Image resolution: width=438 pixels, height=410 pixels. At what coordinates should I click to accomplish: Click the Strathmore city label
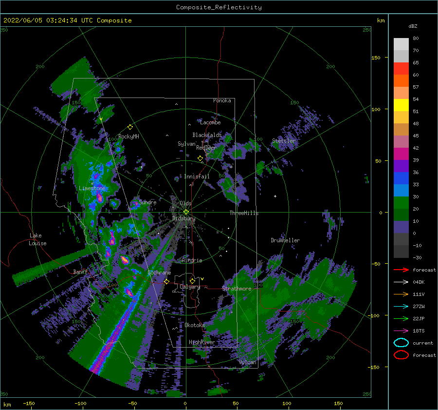click(x=237, y=289)
